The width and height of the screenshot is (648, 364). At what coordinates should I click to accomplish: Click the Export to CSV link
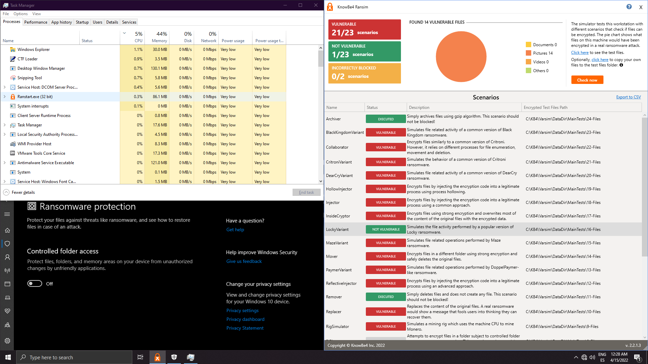coord(628,97)
